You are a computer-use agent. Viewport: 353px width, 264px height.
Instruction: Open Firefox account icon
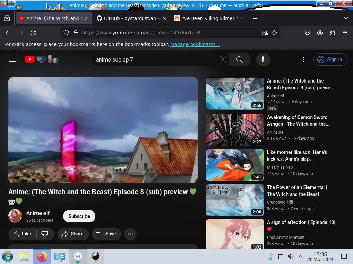(x=320, y=33)
